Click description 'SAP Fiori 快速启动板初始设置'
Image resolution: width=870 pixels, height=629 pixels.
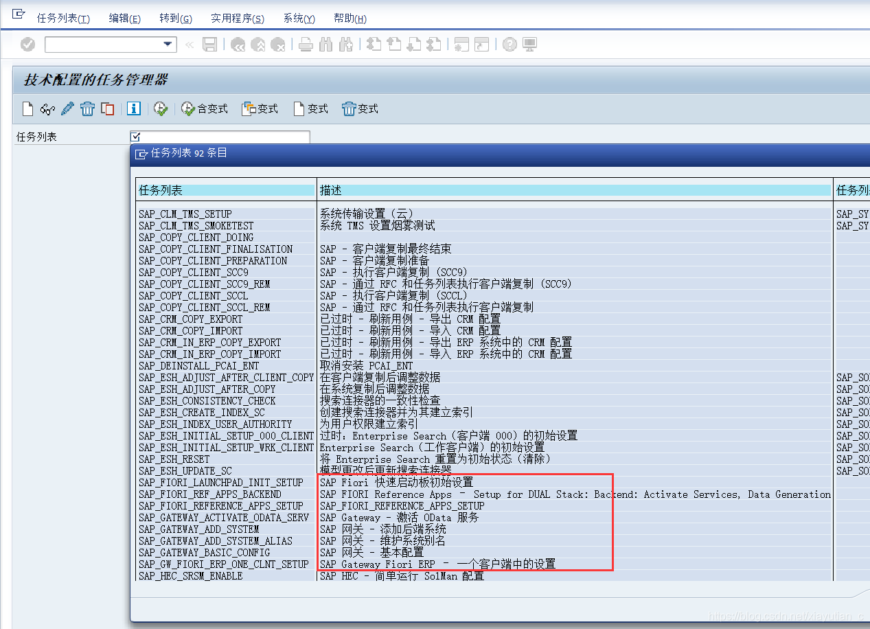(396, 482)
